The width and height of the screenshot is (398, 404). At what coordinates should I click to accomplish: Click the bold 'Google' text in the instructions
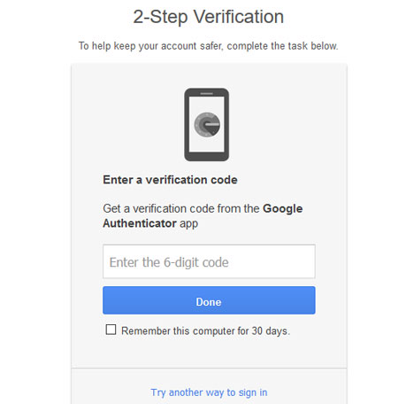[282, 209]
